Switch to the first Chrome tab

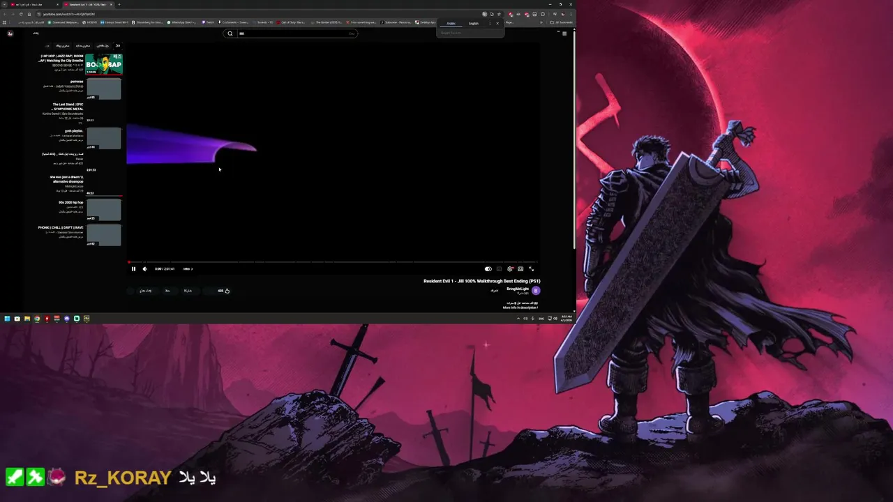coord(33,4)
